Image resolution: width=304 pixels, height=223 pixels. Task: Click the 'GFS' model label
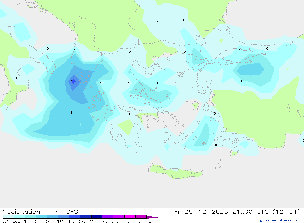(72, 211)
